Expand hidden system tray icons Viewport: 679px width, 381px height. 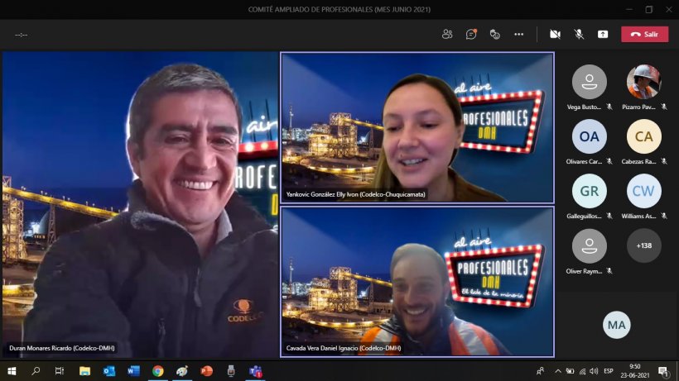click(558, 371)
